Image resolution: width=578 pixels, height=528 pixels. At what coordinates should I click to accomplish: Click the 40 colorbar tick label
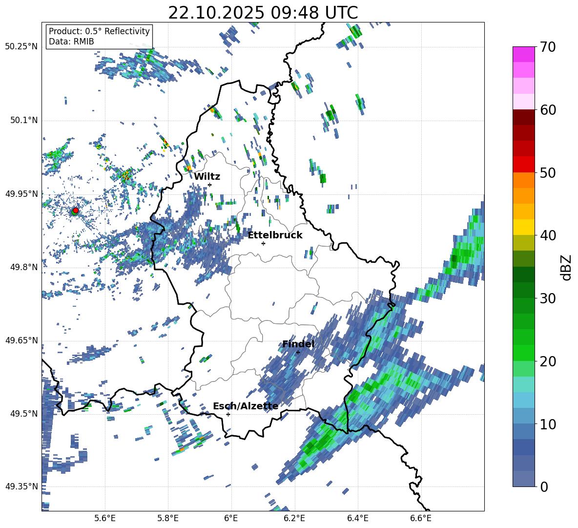pyautogui.click(x=548, y=235)
